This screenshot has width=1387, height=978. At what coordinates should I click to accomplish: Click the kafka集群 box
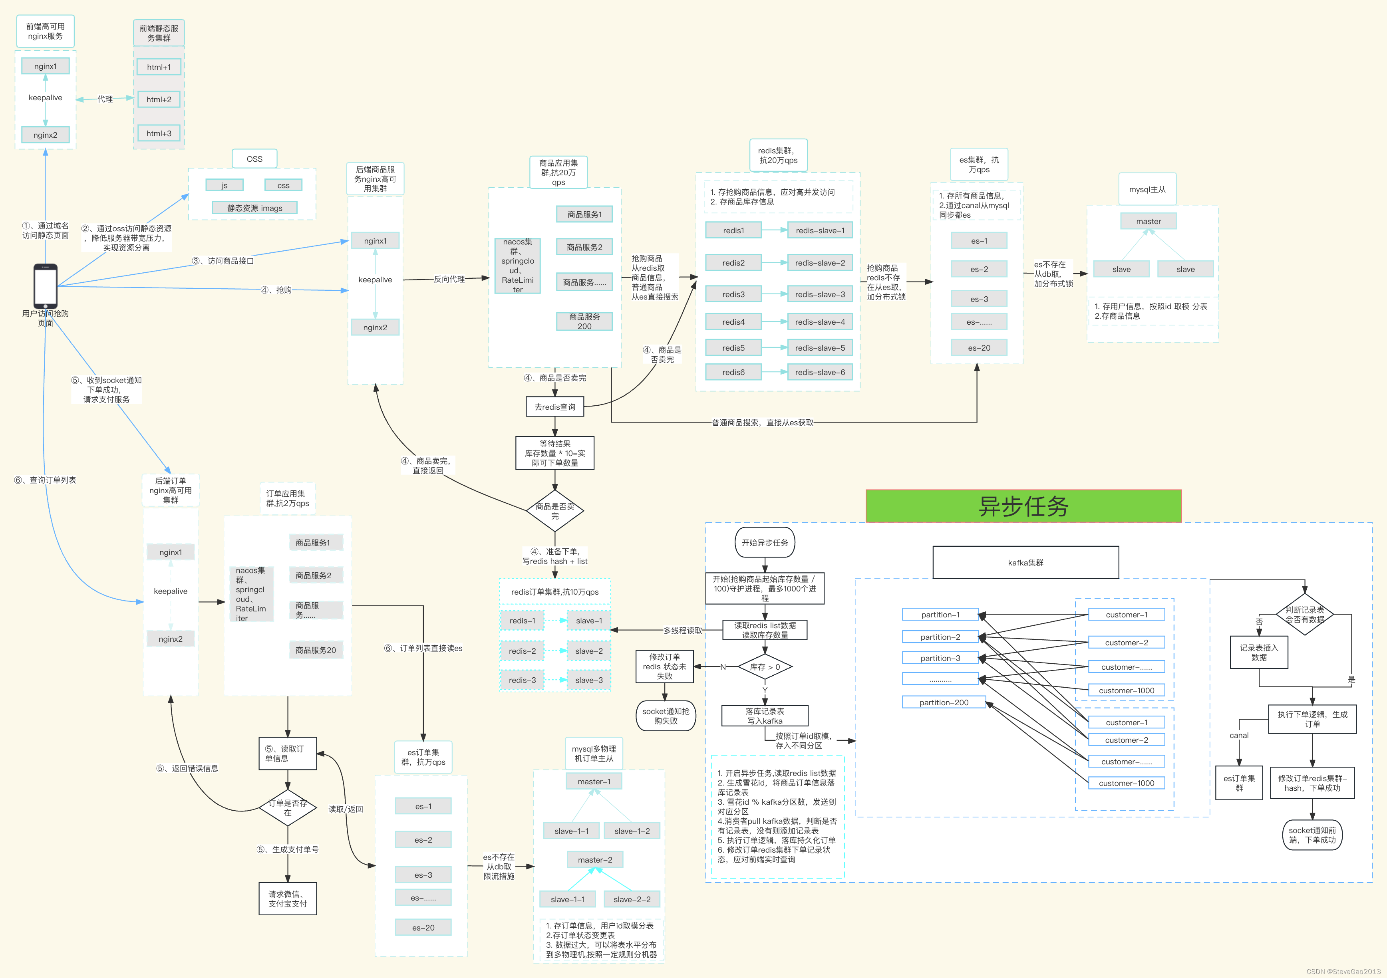click(1025, 563)
